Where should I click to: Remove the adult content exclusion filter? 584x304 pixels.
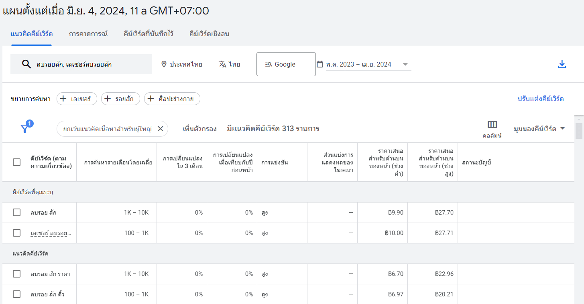click(x=160, y=129)
